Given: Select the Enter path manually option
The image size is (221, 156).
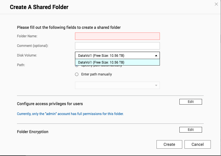Looking at the screenshot, I should [77, 74].
